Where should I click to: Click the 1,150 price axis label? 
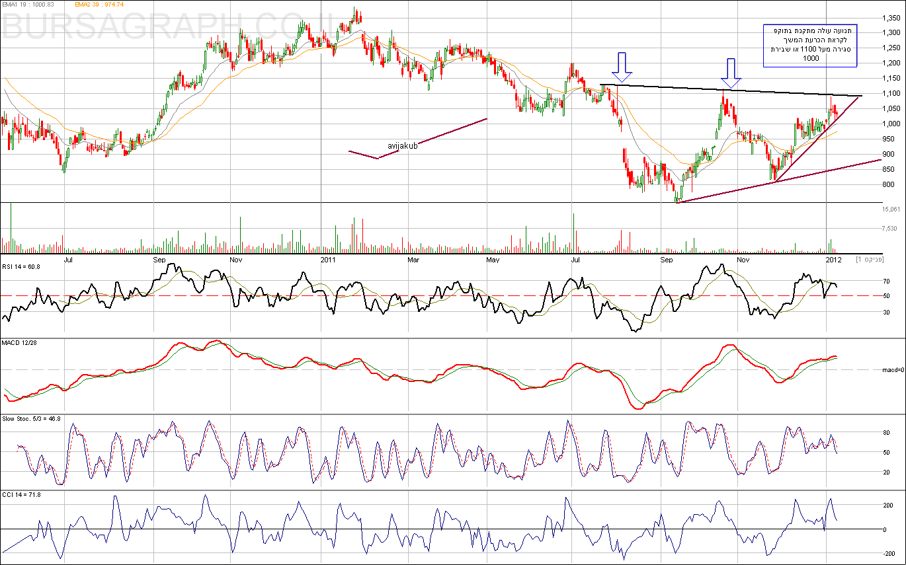coord(890,78)
